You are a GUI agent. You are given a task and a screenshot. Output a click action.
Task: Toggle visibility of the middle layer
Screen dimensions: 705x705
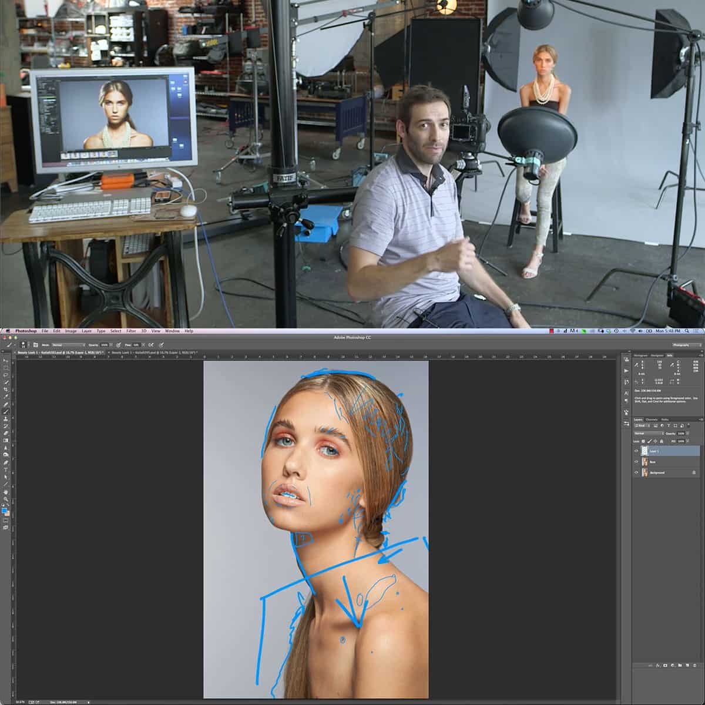click(636, 462)
